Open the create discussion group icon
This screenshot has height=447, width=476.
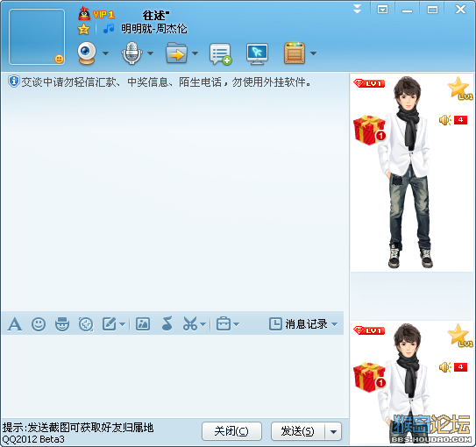point(220,53)
